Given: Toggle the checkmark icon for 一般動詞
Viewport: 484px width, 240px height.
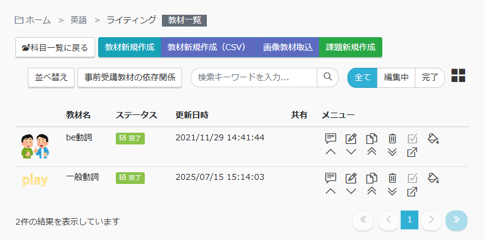Looking at the screenshot, I should tap(412, 177).
